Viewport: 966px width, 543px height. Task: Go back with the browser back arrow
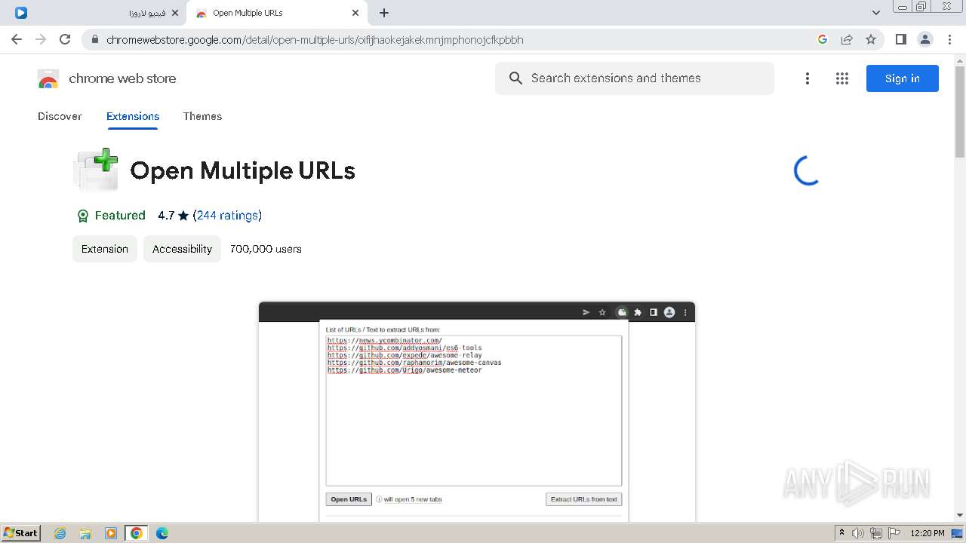17,39
